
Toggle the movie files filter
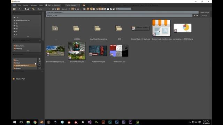(102, 9)
